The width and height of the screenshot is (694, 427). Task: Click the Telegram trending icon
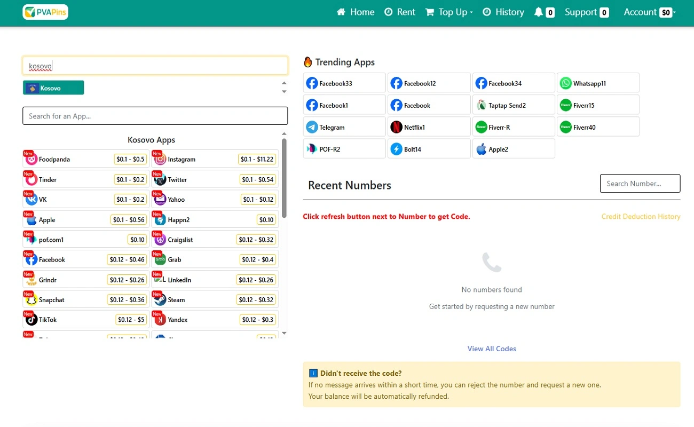(312, 127)
